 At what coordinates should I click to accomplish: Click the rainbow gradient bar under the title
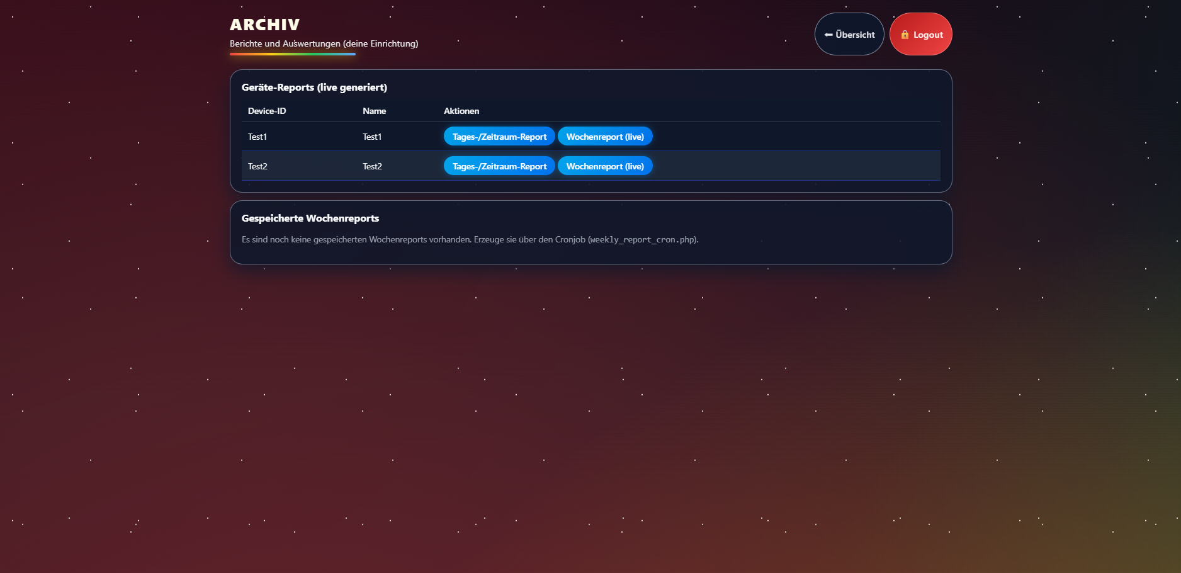coord(292,54)
